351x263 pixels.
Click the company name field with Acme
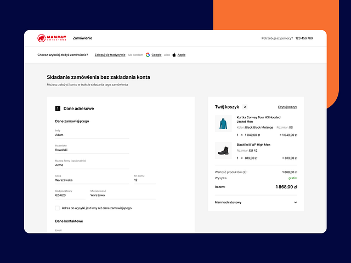coord(92,164)
